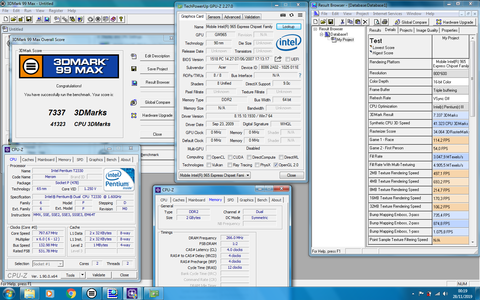
Task: Open the GPU-Z hamburger menu icon
Action: click(x=300, y=15)
